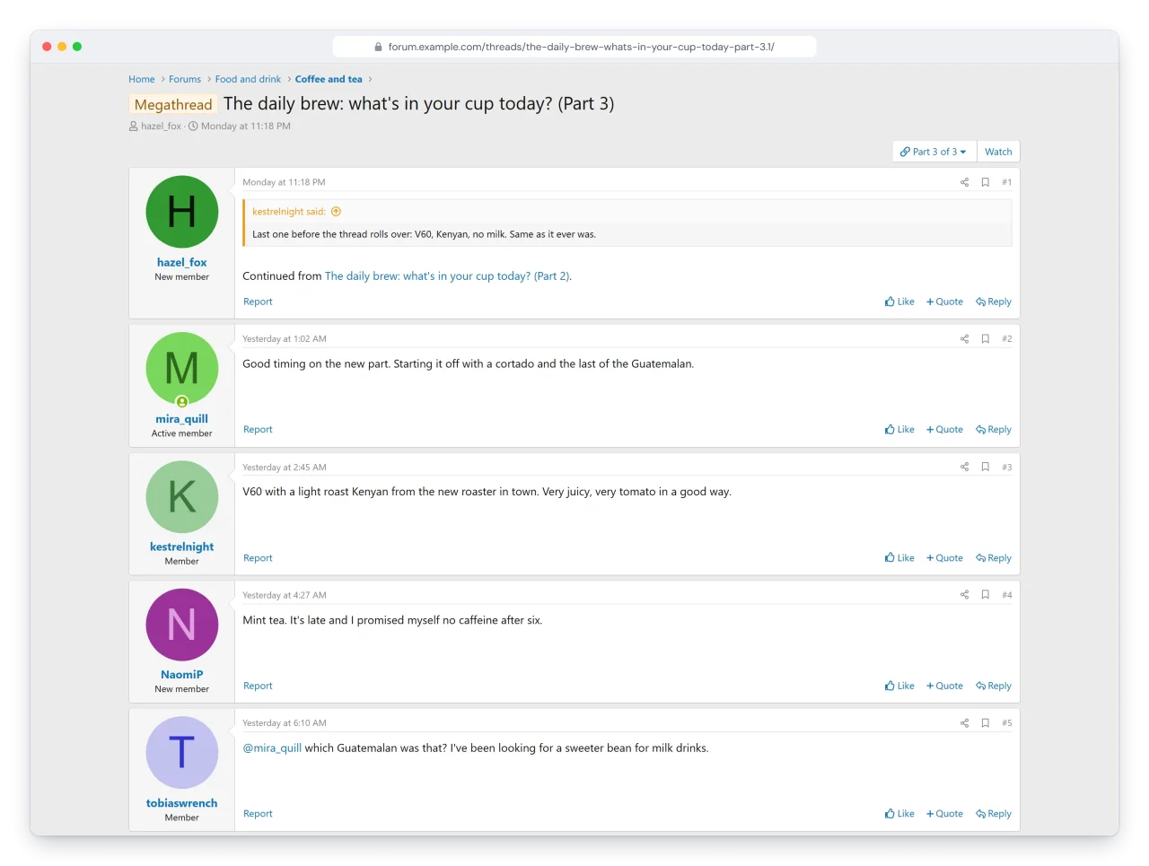Quote hazel_fox's post #1
The height and width of the screenshot is (866, 1149).
click(x=944, y=302)
